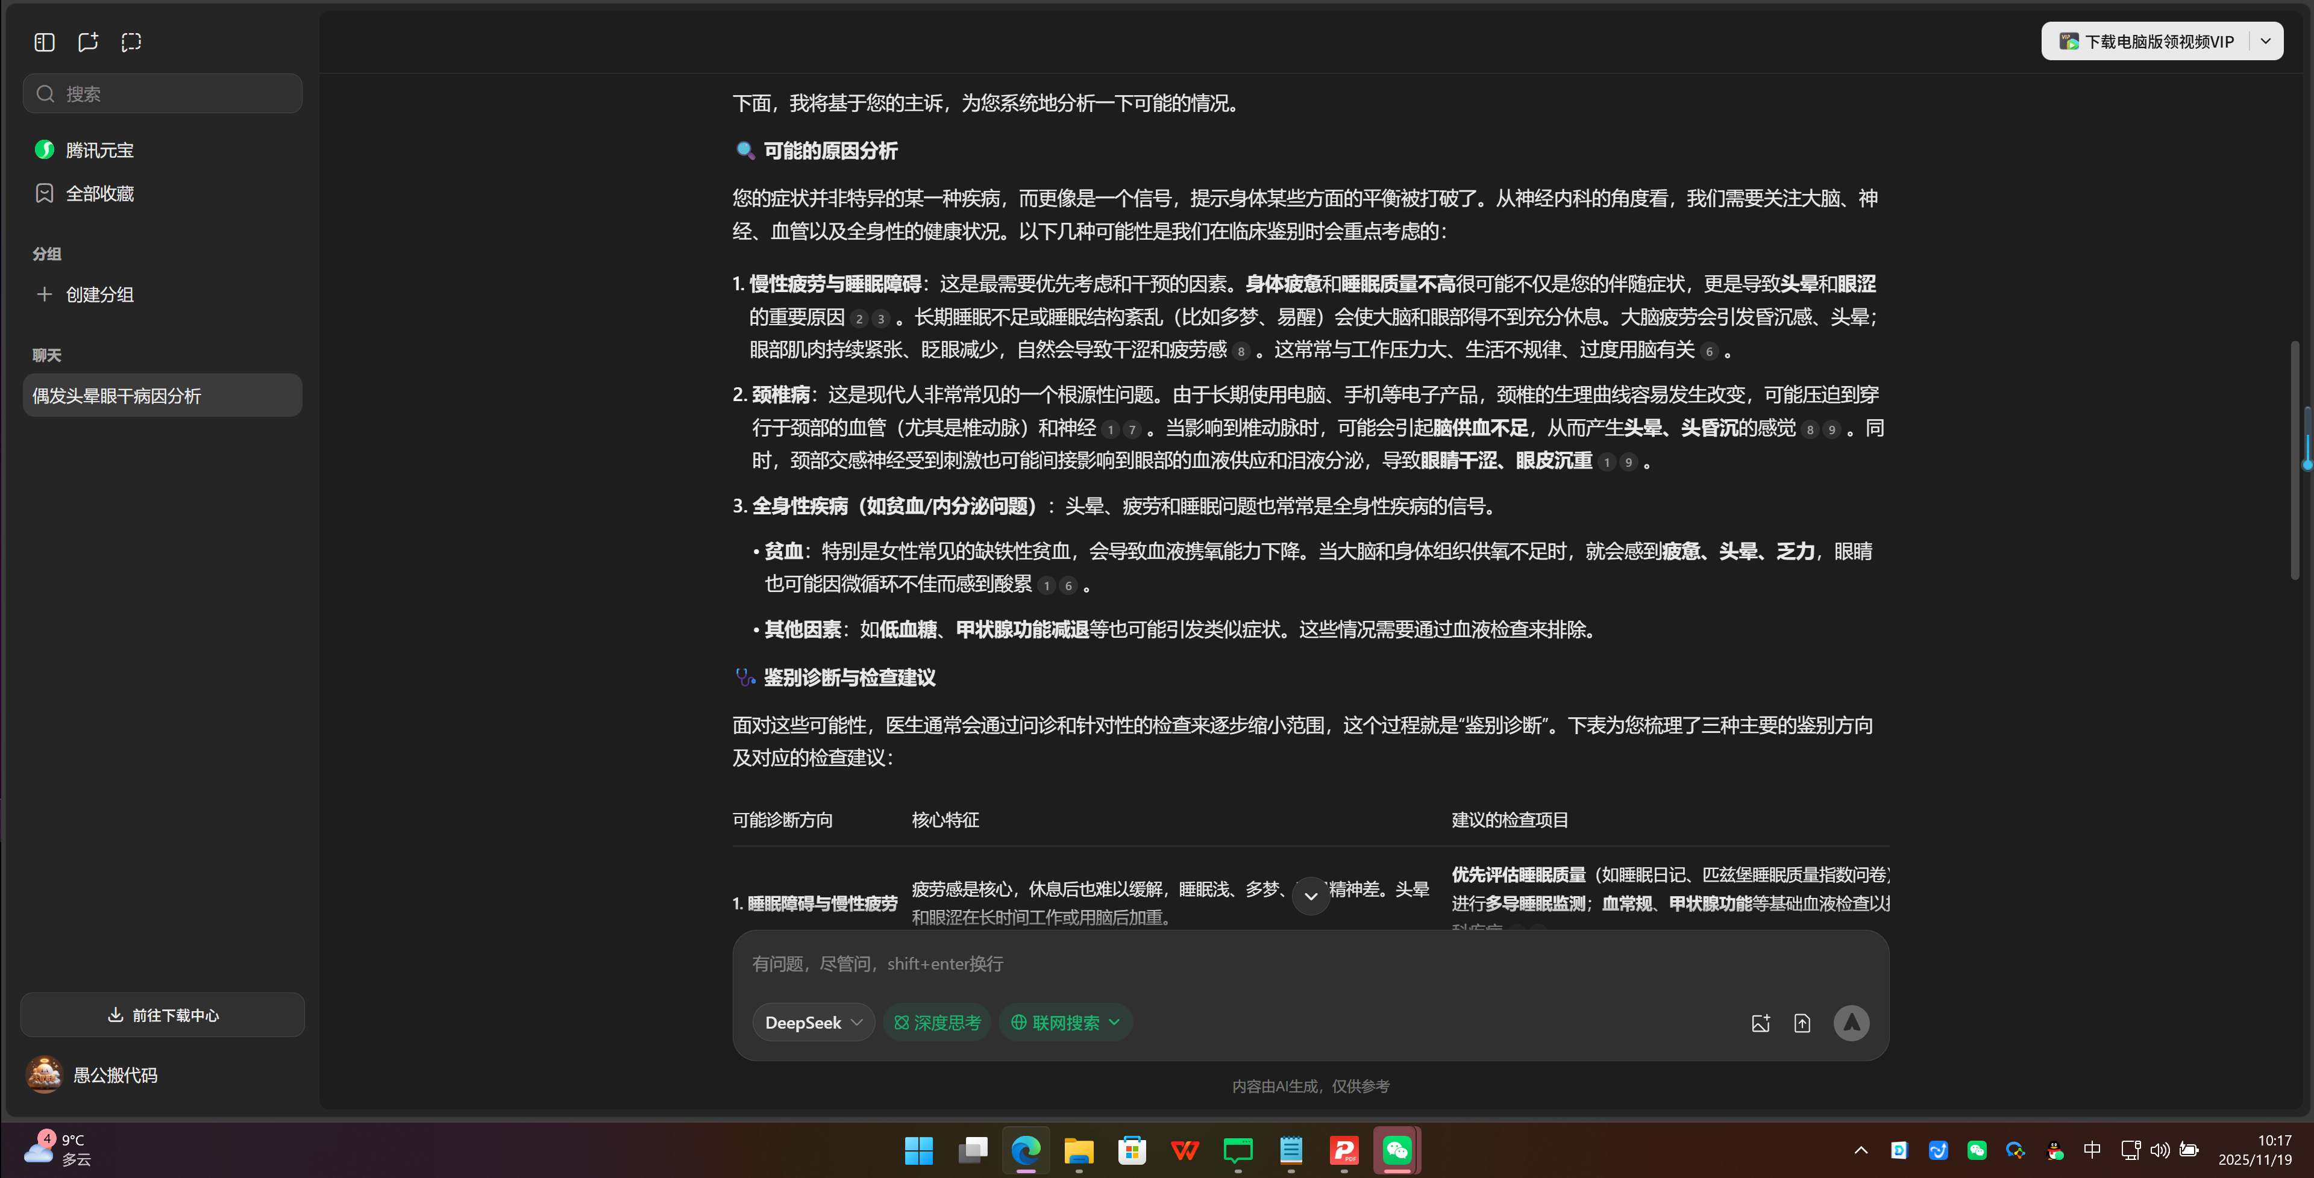Click the 前往下载中心 button
The height and width of the screenshot is (1178, 2314).
pyautogui.click(x=161, y=1015)
